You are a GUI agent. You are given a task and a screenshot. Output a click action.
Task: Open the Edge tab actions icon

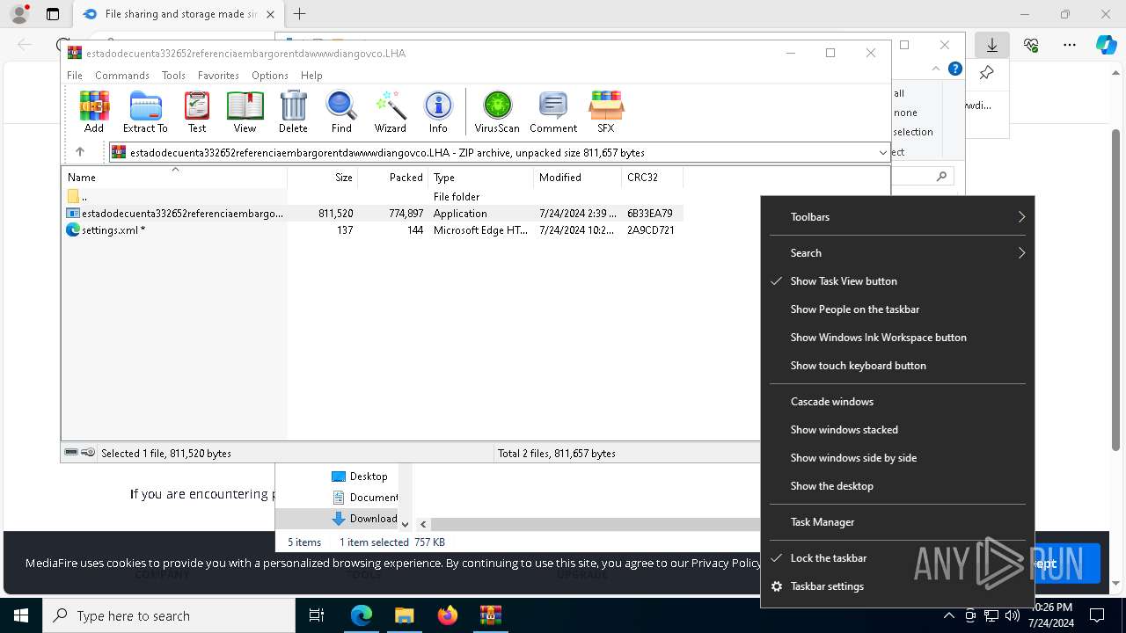point(53,14)
